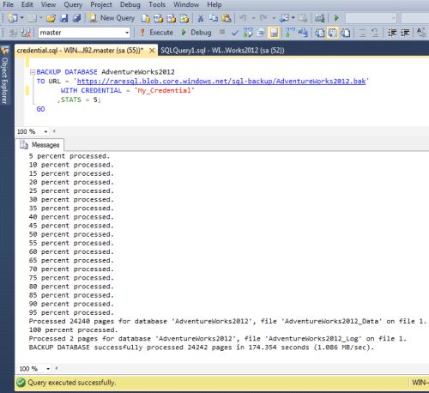The height and width of the screenshot is (393, 429).
Task: Open the Project menu
Action: pyautogui.click(x=101, y=4)
